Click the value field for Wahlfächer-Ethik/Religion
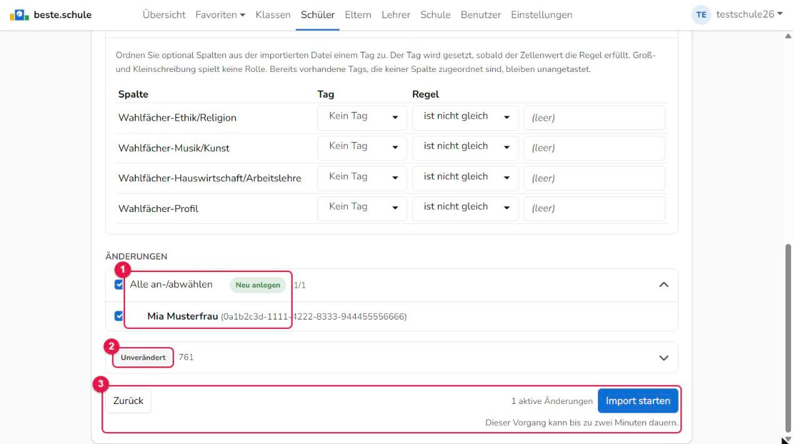 click(x=595, y=118)
